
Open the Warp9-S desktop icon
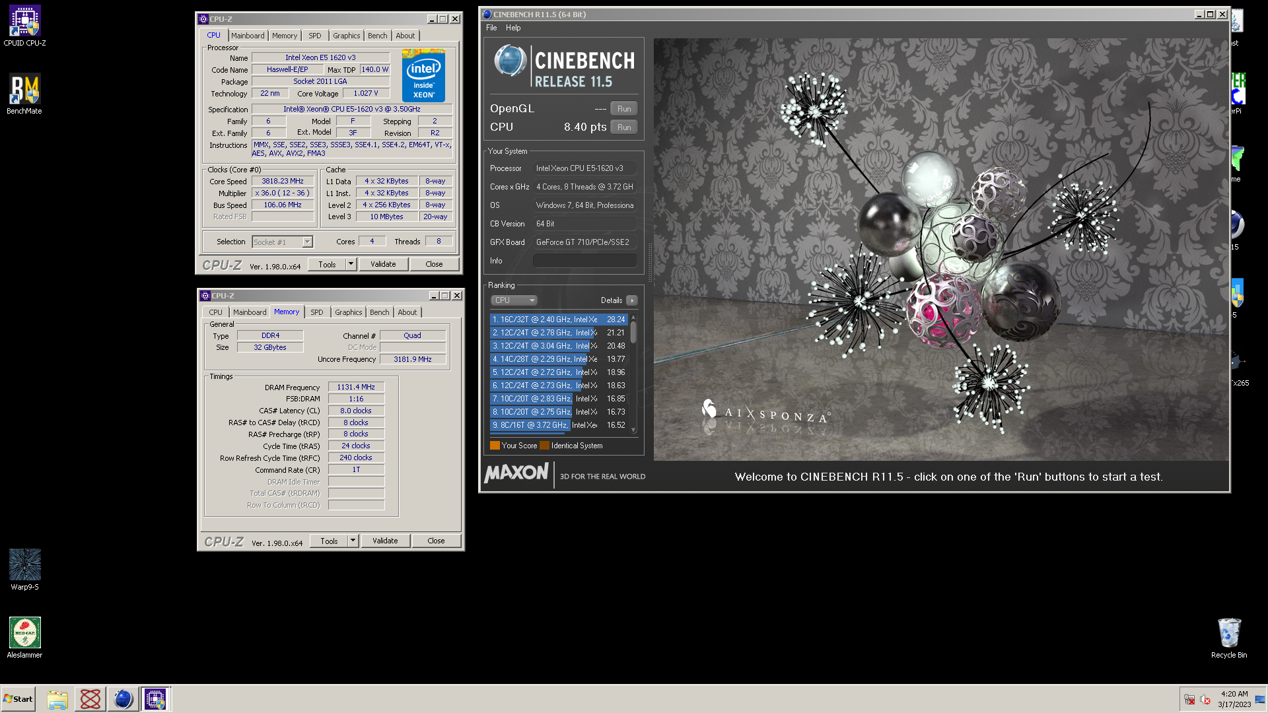tap(24, 570)
